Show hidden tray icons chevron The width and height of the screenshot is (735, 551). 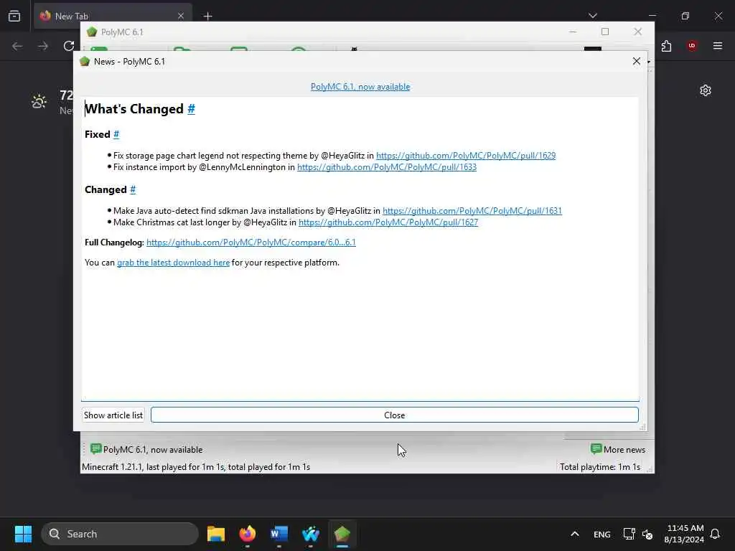pyautogui.click(x=575, y=534)
